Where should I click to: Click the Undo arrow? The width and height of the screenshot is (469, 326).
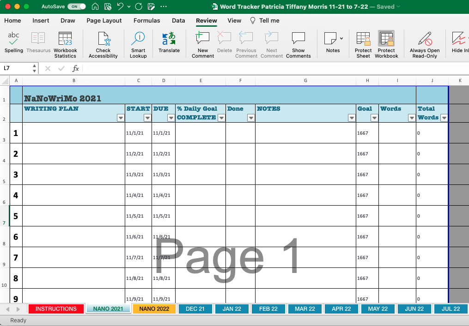(x=120, y=6)
